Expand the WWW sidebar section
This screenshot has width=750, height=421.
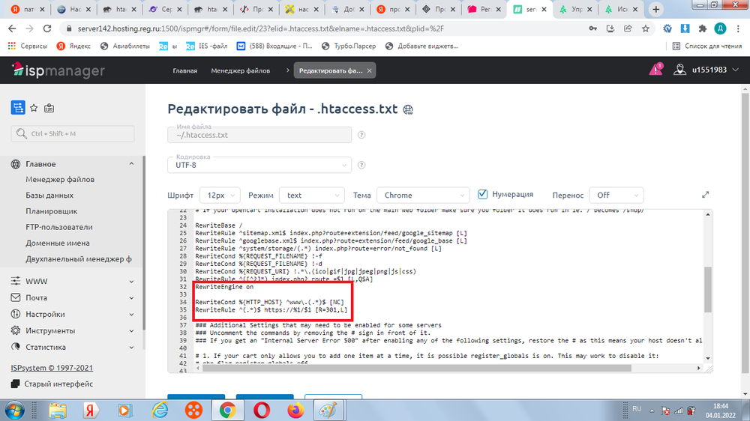click(131, 282)
